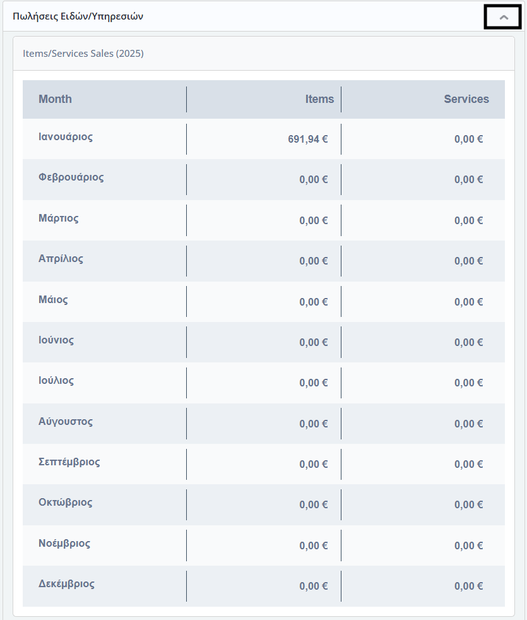Select the Ιούνιος month row label

click(56, 340)
